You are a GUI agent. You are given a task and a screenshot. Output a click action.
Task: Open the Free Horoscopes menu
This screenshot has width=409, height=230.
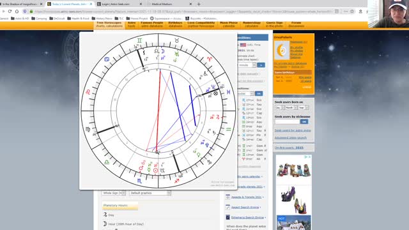(109, 24)
